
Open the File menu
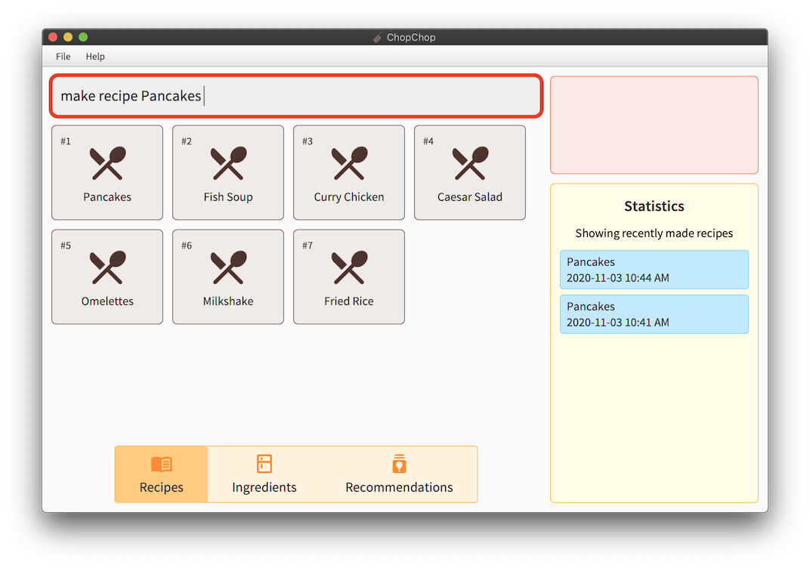(x=63, y=57)
